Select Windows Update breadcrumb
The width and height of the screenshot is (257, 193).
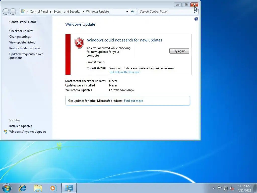point(97,12)
